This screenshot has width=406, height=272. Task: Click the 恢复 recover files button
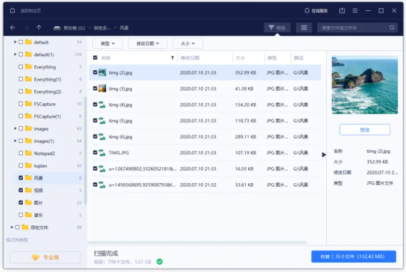353,256
